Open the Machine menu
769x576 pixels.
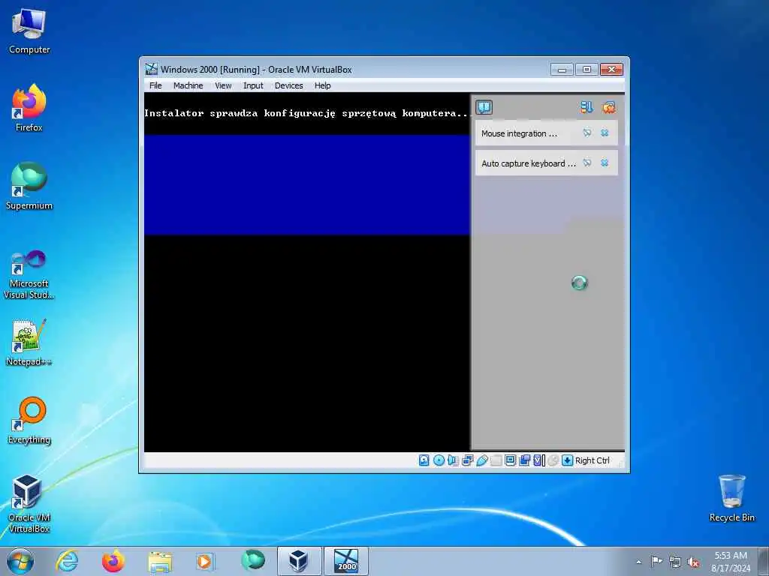(188, 85)
